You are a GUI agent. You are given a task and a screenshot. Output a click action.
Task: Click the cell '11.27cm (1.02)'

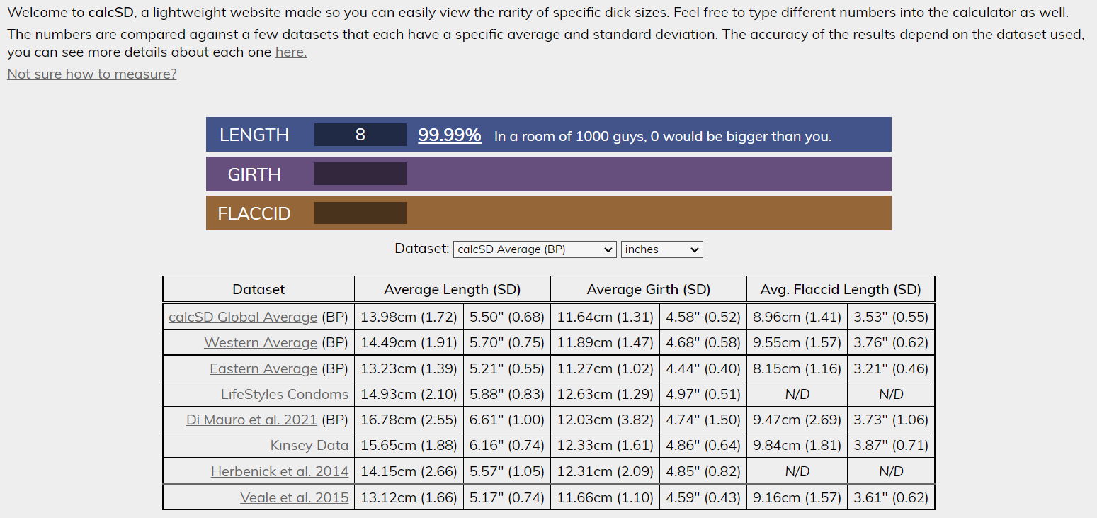pos(606,368)
